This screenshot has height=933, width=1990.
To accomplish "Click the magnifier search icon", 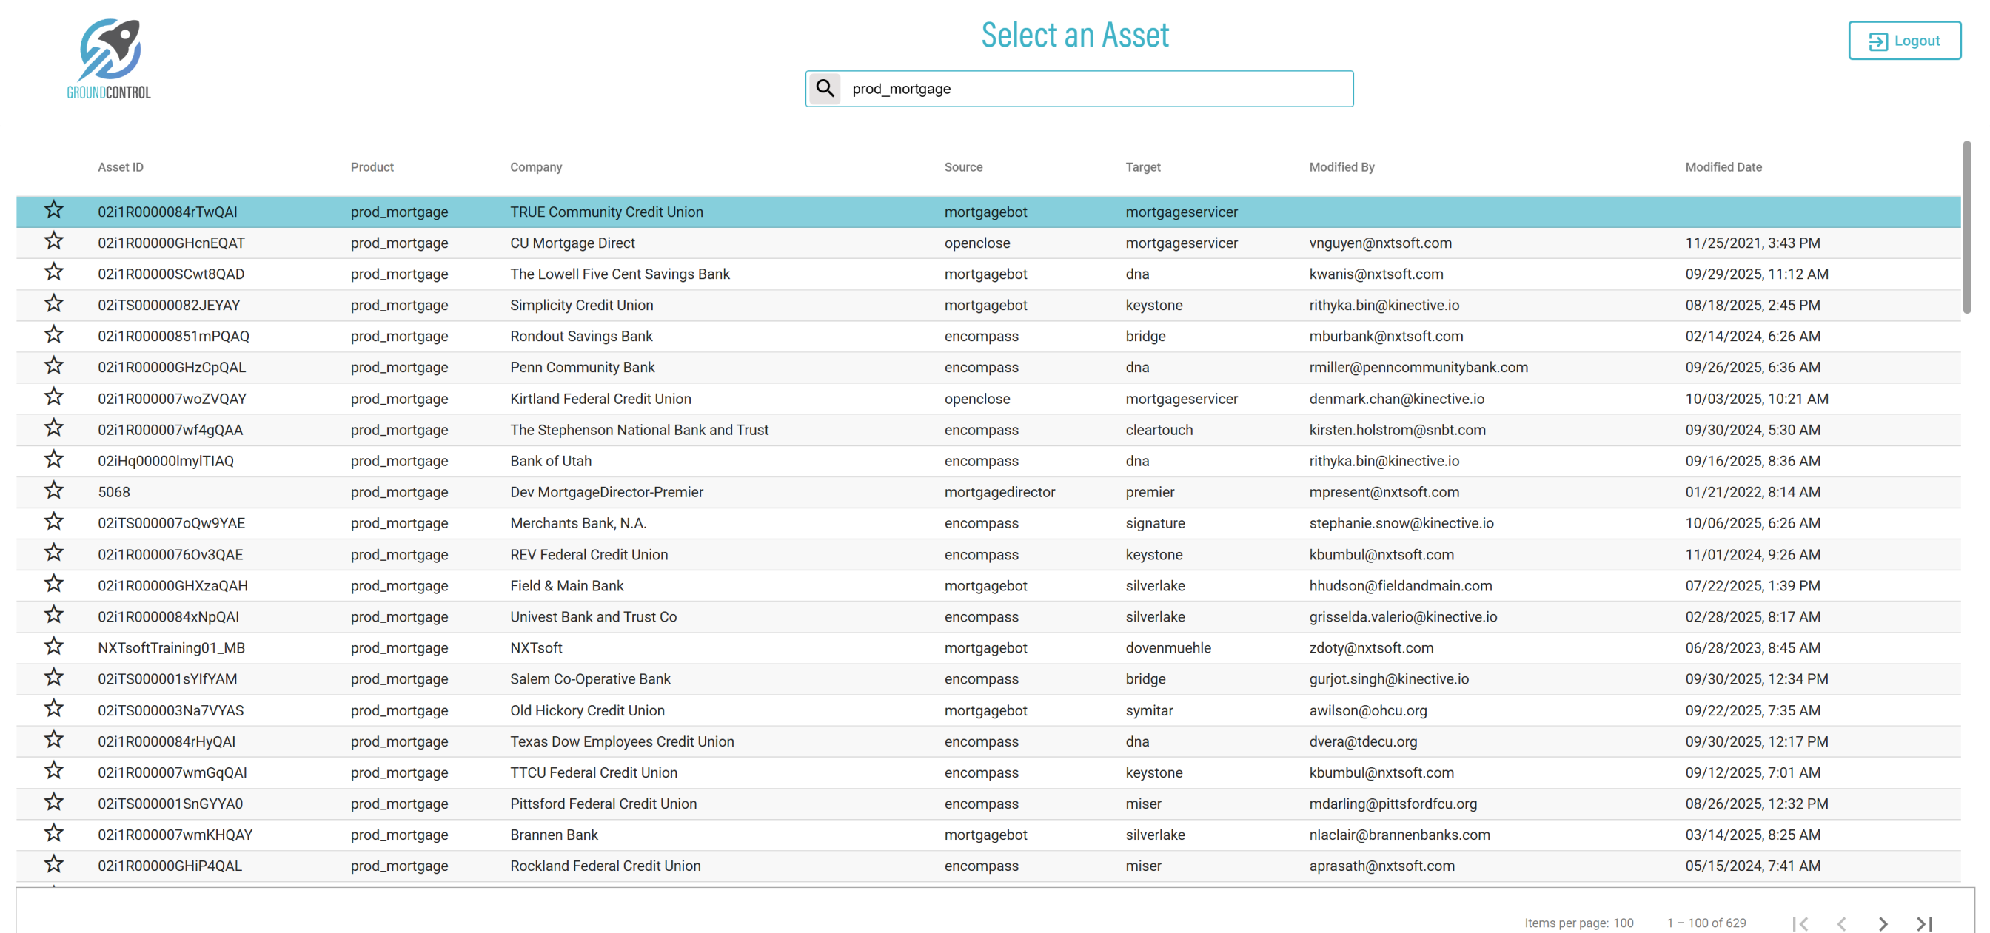I will (x=824, y=88).
